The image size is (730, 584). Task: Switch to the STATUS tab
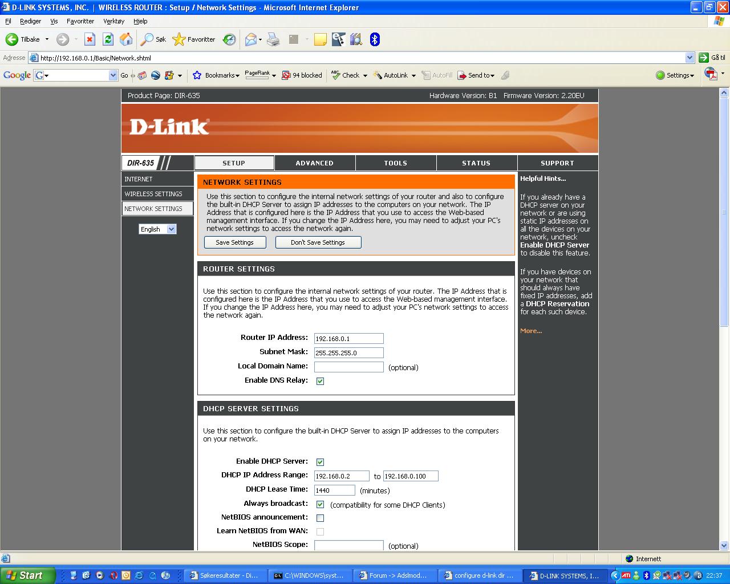(476, 163)
